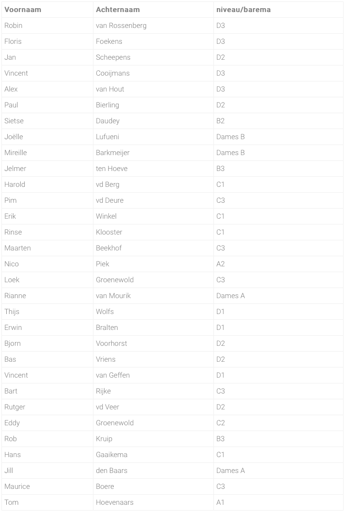The width and height of the screenshot is (345, 512).
Task: Click the Voornaam column header
Action: pyautogui.click(x=47, y=10)
